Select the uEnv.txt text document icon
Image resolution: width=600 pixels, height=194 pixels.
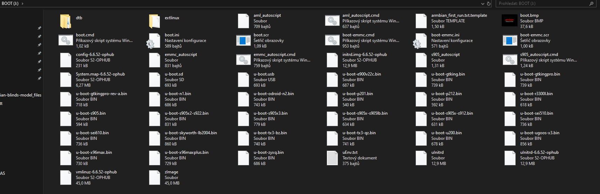click(x=332, y=158)
